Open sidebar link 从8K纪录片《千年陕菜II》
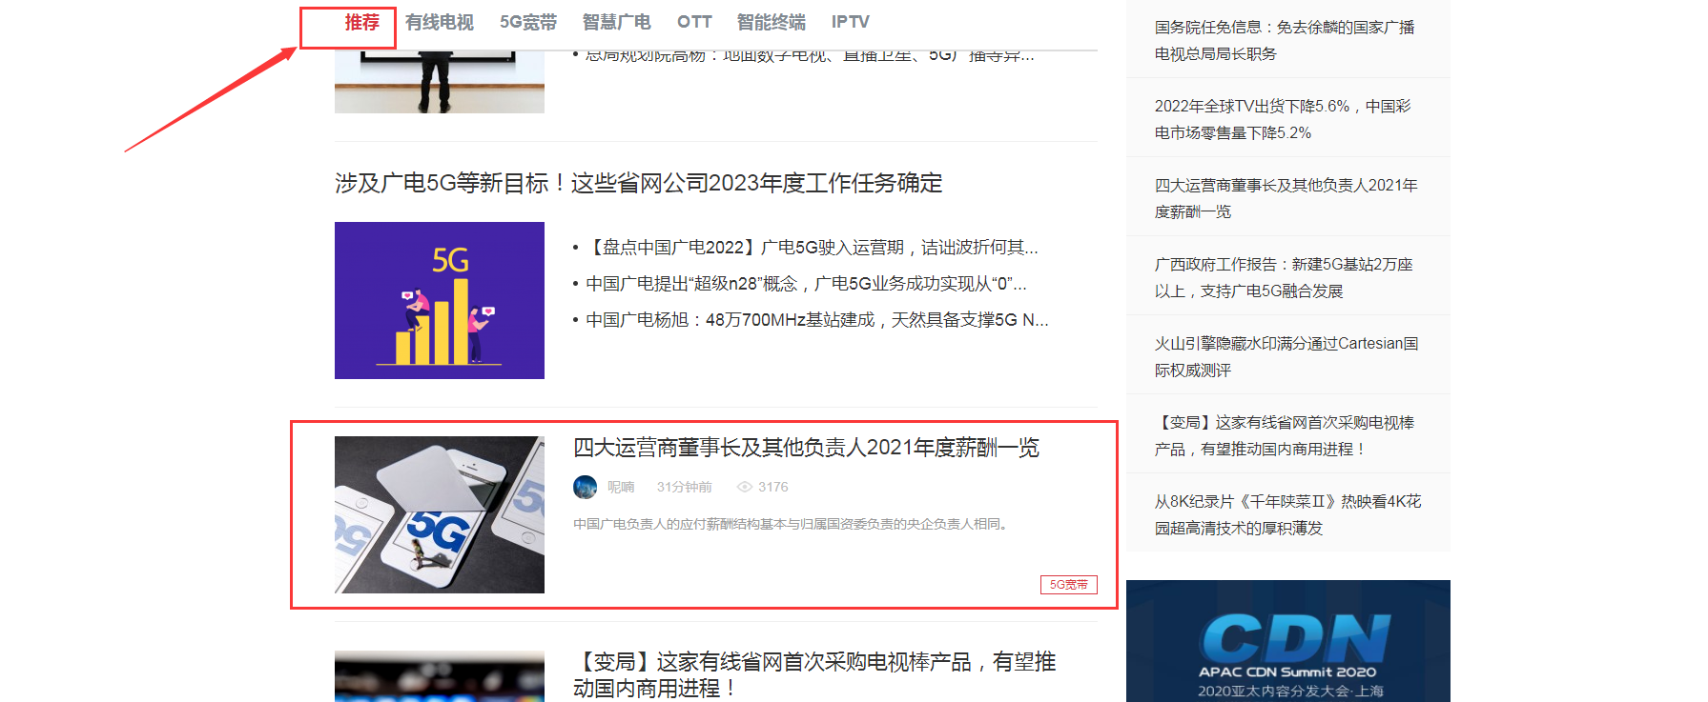This screenshot has width=1708, height=702. [x=1287, y=514]
